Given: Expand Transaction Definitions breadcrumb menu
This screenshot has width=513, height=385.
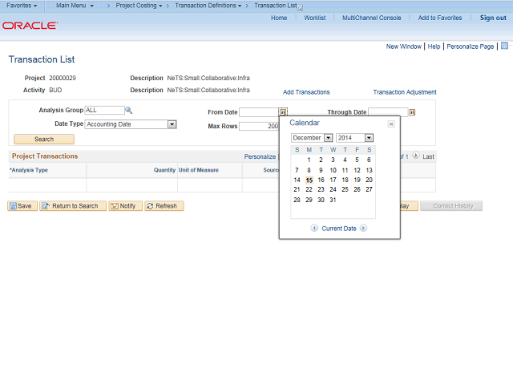Looking at the screenshot, I should [208, 6].
